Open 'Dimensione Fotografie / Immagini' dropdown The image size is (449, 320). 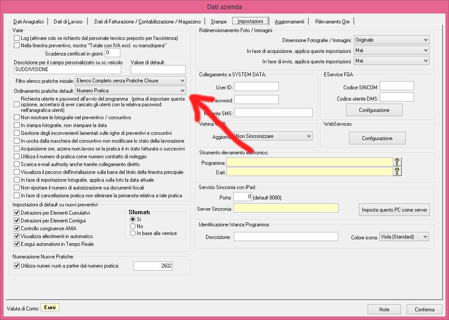pos(391,40)
